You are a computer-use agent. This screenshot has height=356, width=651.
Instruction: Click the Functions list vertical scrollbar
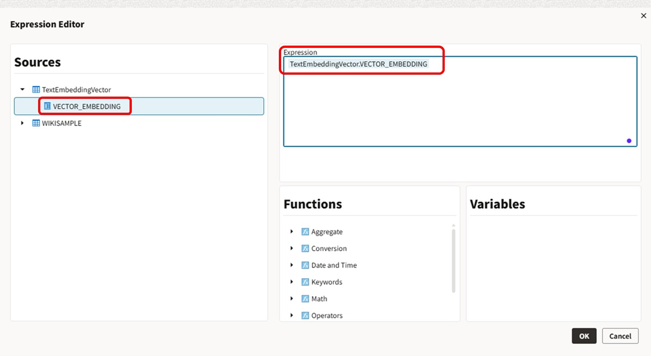[x=453, y=261]
